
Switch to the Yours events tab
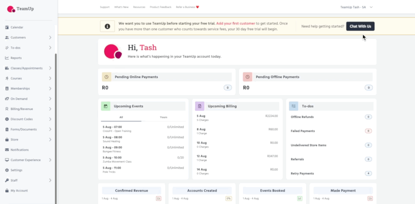[x=164, y=117]
